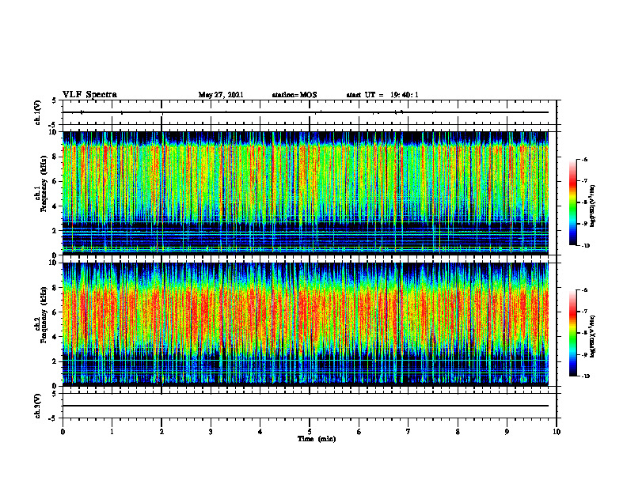The height and width of the screenshot is (484, 627).
Task: Click the 'ch.1(V)' axis label
Action: [38, 112]
